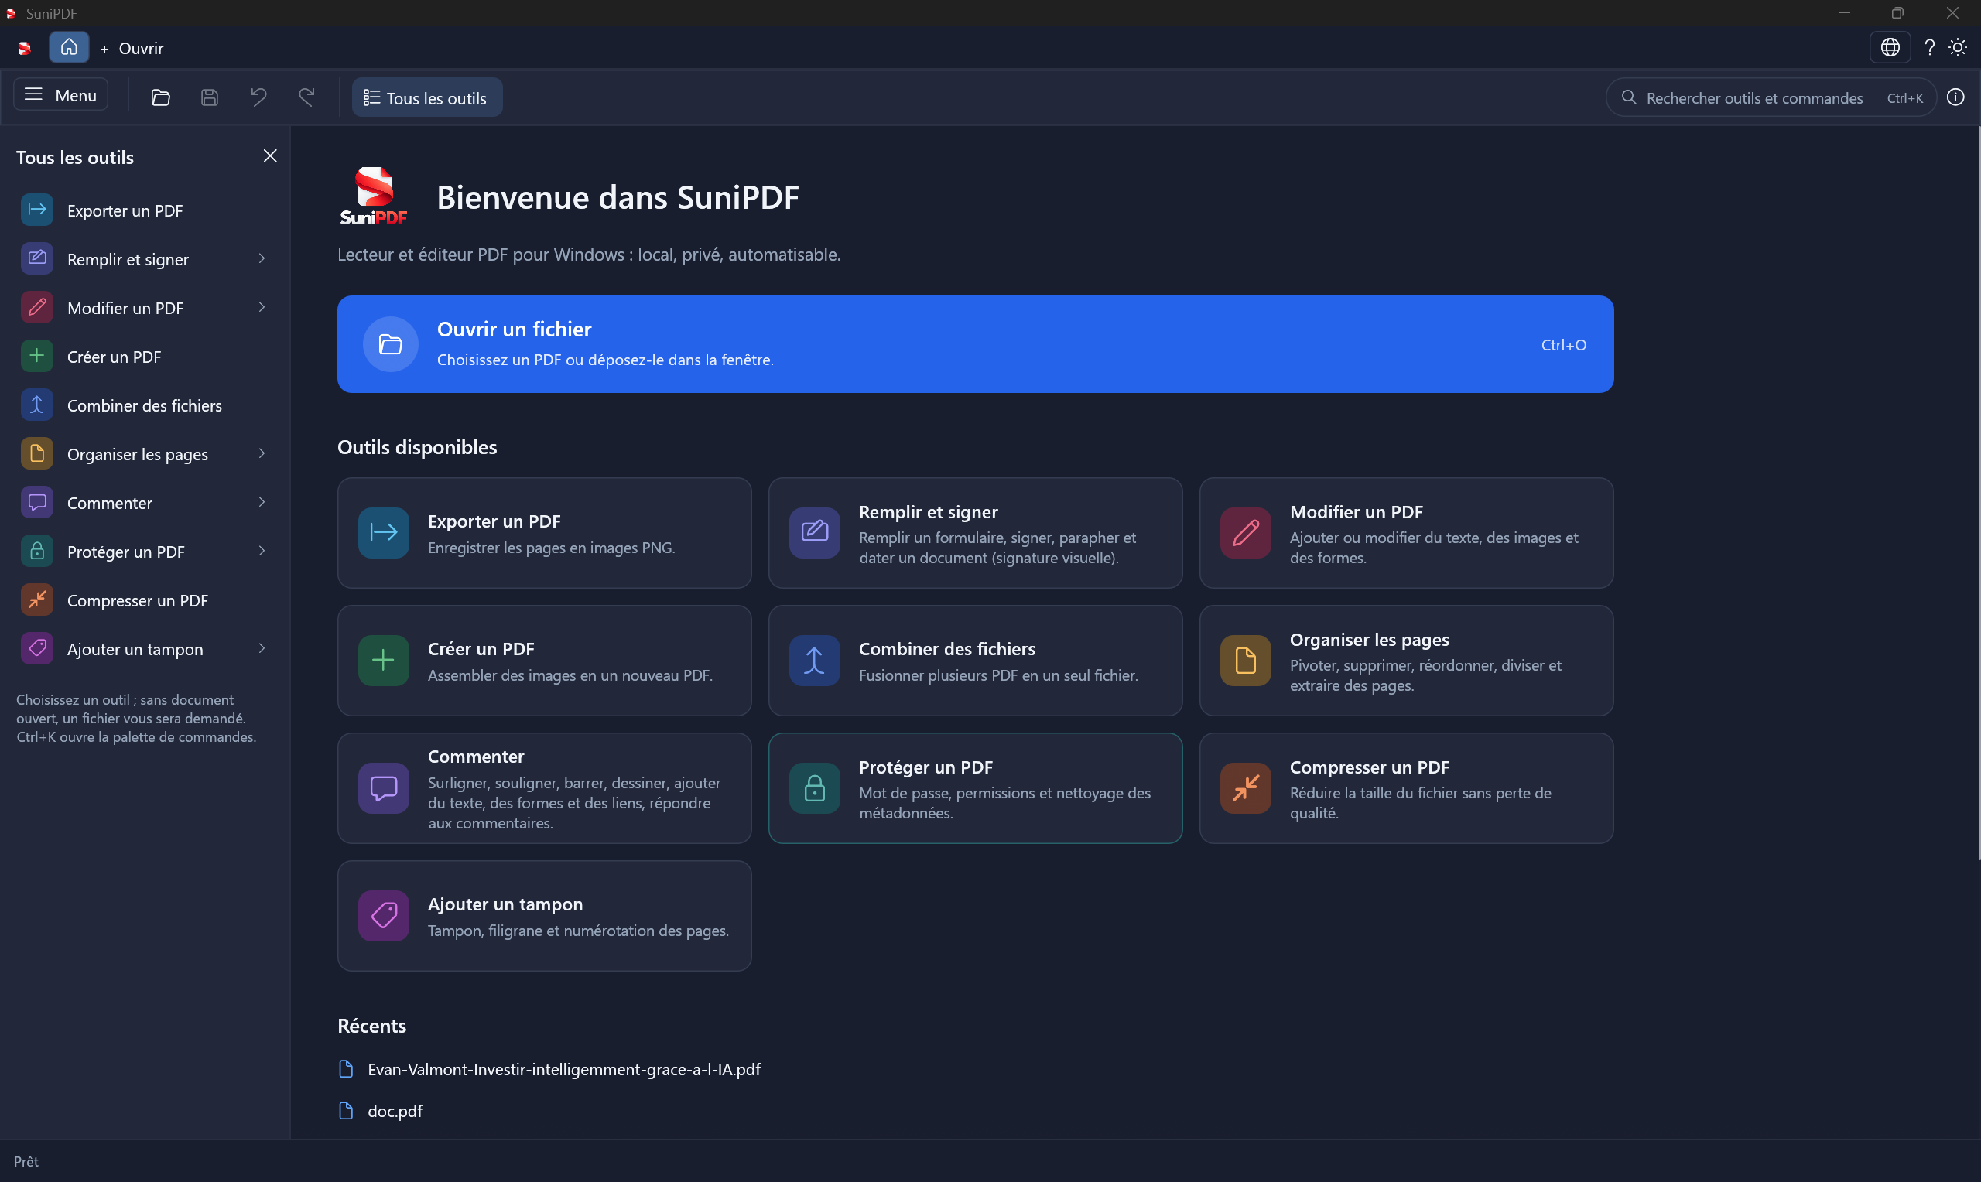This screenshot has width=1981, height=1182.
Task: Toggle the Tous les outils panel button
Action: pyautogui.click(x=427, y=98)
